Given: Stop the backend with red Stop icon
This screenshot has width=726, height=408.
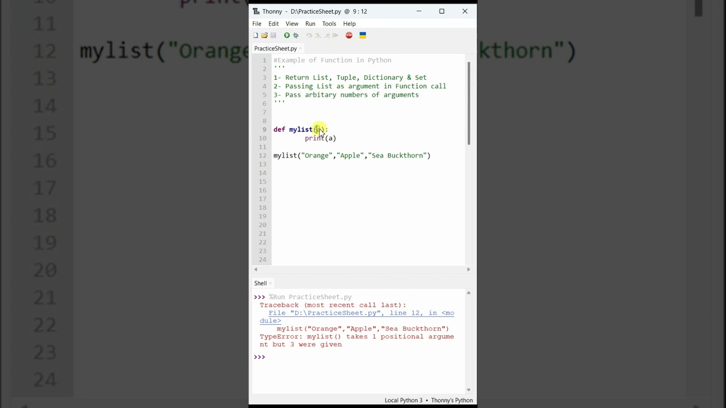Looking at the screenshot, I should [x=349, y=35].
